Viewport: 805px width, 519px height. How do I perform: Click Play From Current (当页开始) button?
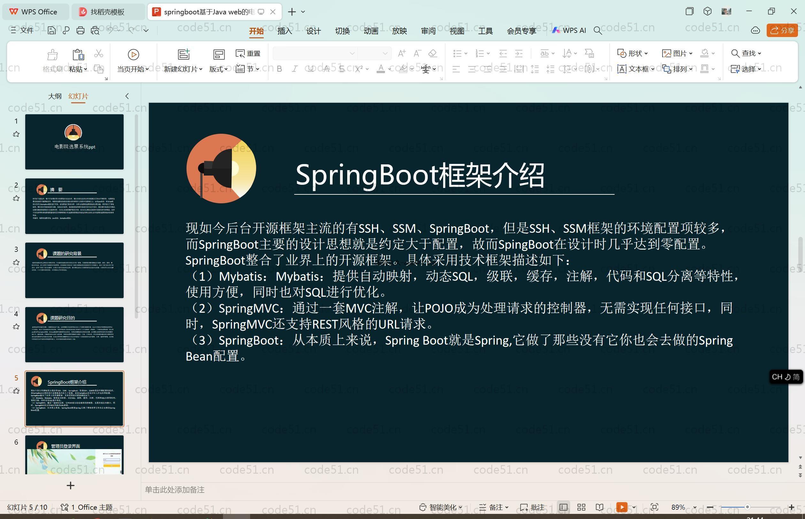pos(133,61)
